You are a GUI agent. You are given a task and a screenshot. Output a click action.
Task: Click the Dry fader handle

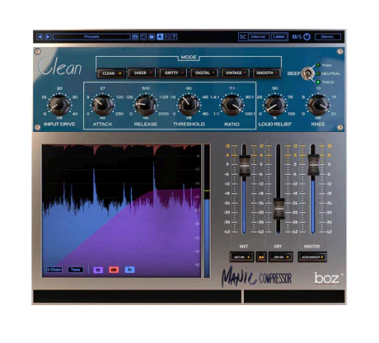coord(278,209)
